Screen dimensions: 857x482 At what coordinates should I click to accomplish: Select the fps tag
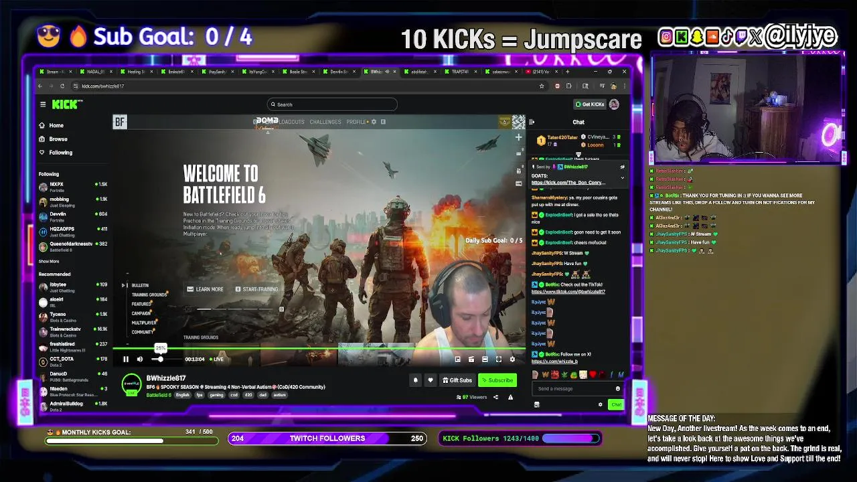coord(199,395)
